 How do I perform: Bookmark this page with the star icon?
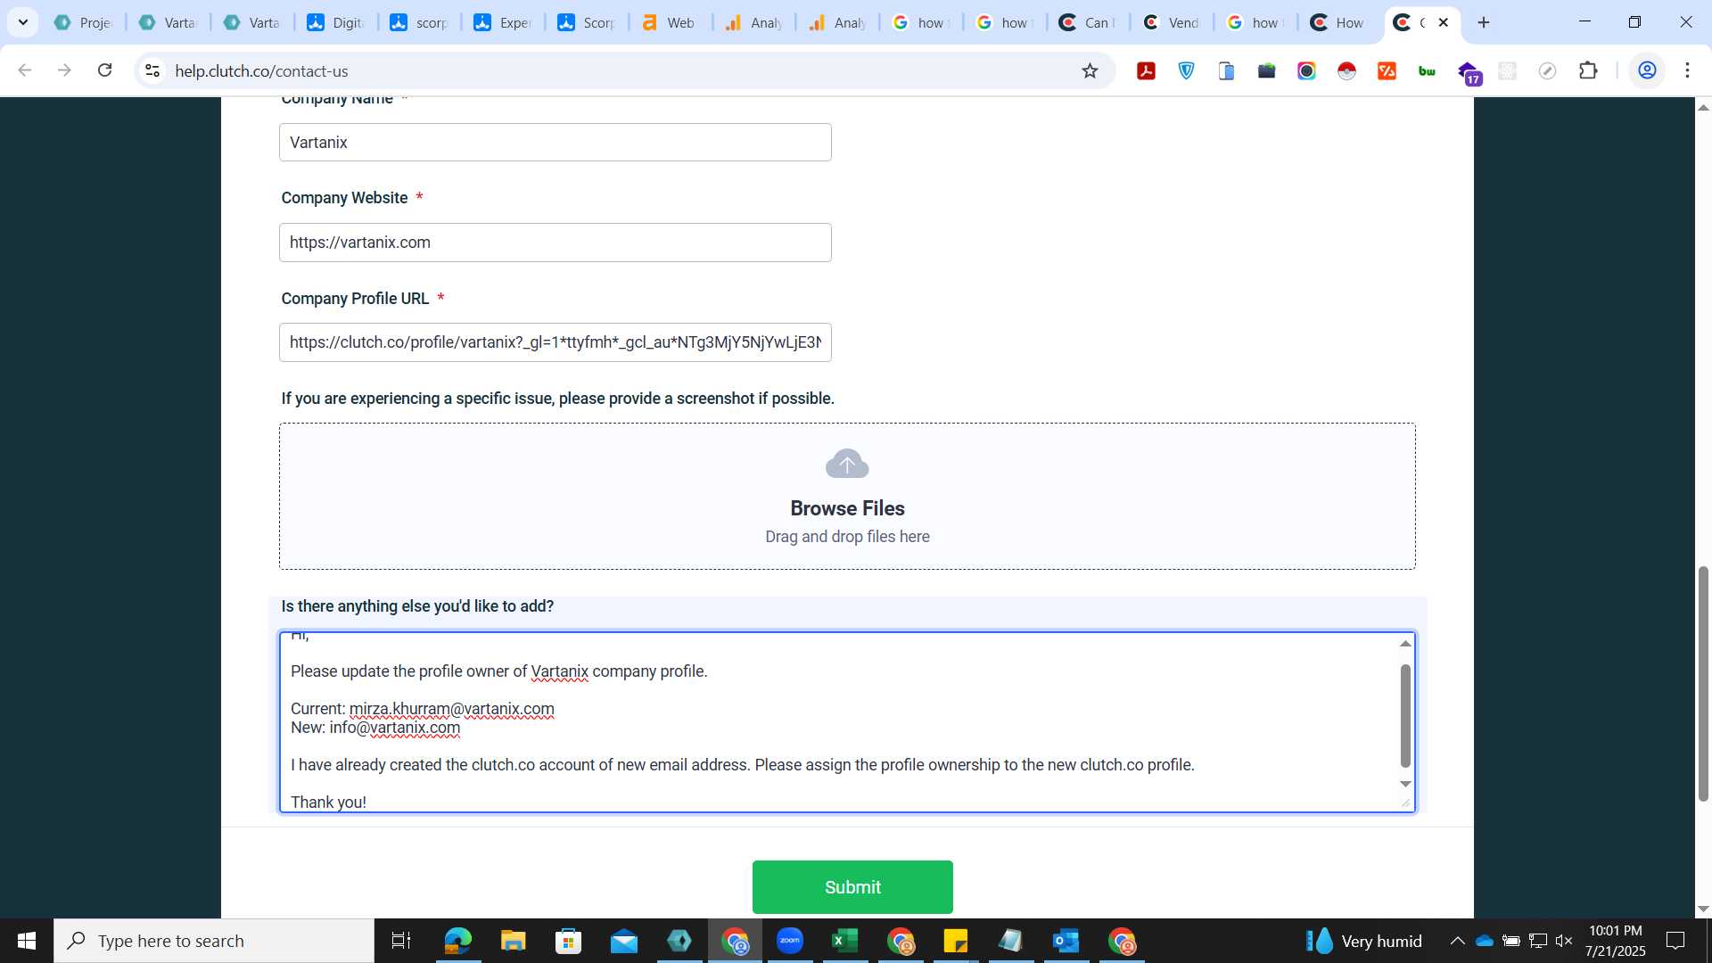pos(1090,70)
